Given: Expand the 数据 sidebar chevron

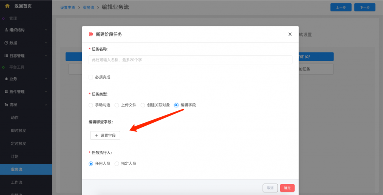Looking at the screenshot, I should tap(46, 43).
